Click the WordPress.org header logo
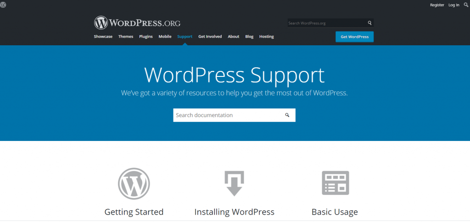The height and width of the screenshot is (222, 470). [137, 23]
